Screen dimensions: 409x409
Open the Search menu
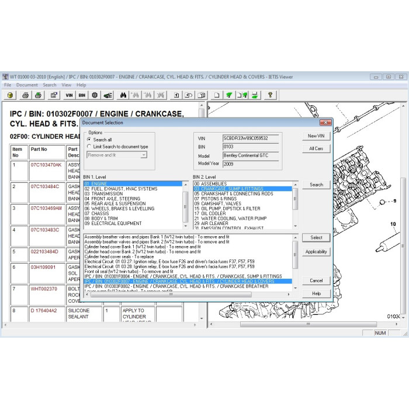click(x=50, y=85)
